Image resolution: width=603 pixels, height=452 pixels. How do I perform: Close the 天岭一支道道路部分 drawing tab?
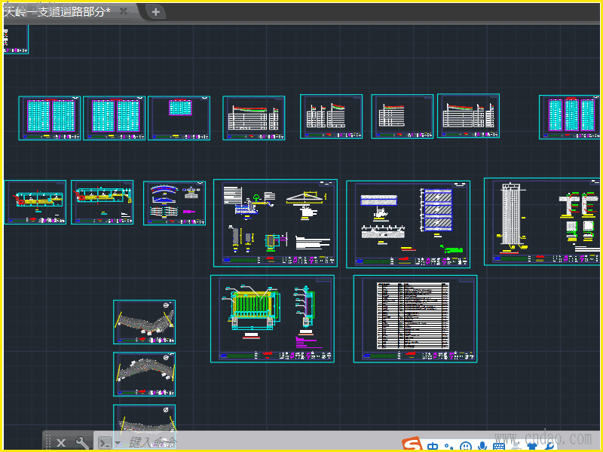[x=124, y=12]
